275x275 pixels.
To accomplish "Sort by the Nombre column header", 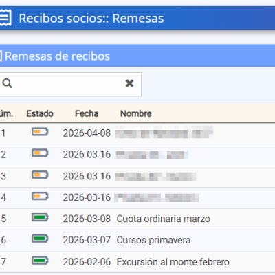I will tap(136, 113).
